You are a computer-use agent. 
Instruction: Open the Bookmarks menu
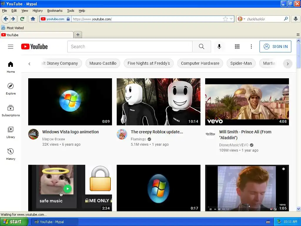[55, 11]
